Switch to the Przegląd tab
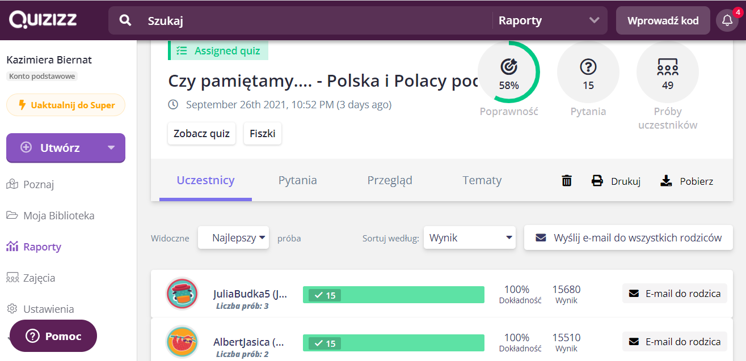The height and width of the screenshot is (361, 746). tap(389, 180)
